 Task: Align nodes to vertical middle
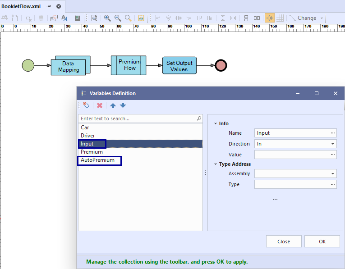pyautogui.click(x=179, y=18)
